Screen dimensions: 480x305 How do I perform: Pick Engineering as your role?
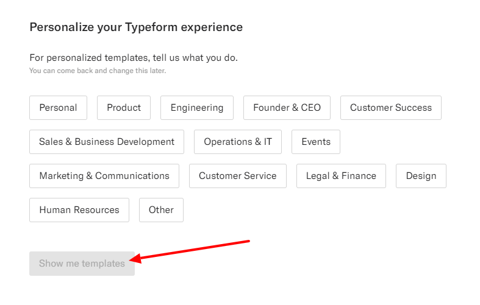point(197,108)
